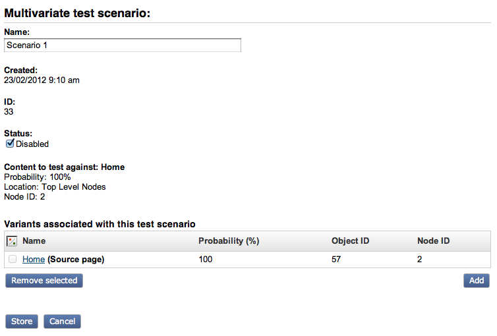Save the scenario with Store button
The height and width of the screenshot is (336, 497).
22,322
